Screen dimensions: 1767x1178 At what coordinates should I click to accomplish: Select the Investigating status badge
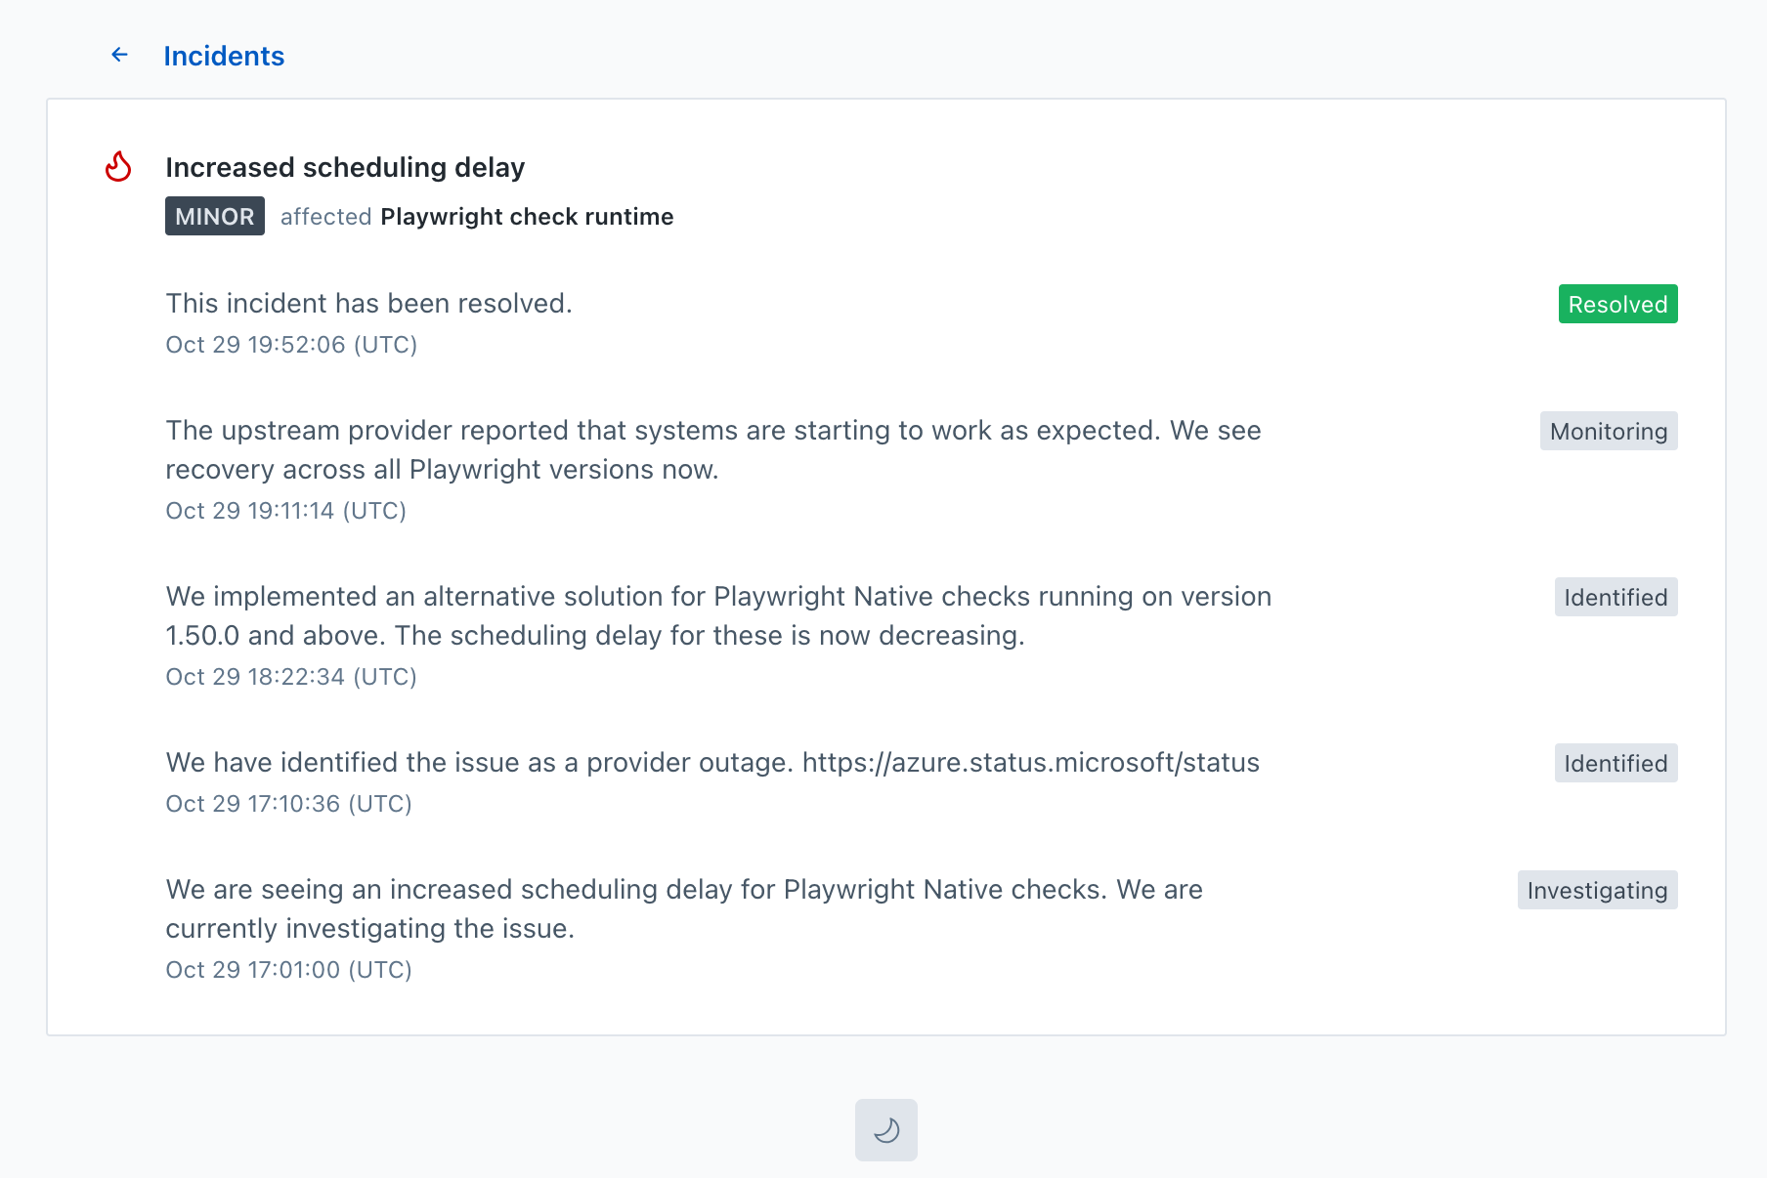(1597, 891)
